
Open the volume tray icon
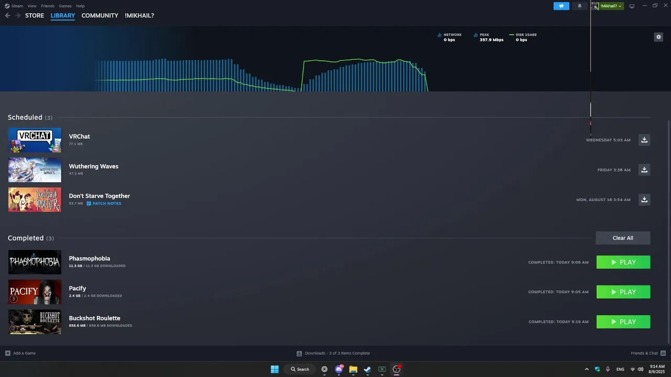click(641, 369)
